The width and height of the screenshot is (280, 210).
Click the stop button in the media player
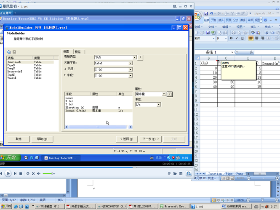[x=21, y=173]
